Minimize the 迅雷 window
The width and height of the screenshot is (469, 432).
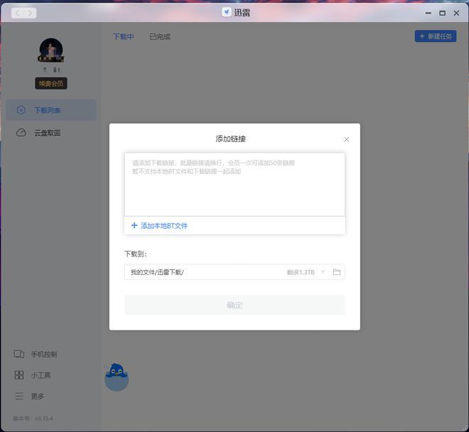428,13
